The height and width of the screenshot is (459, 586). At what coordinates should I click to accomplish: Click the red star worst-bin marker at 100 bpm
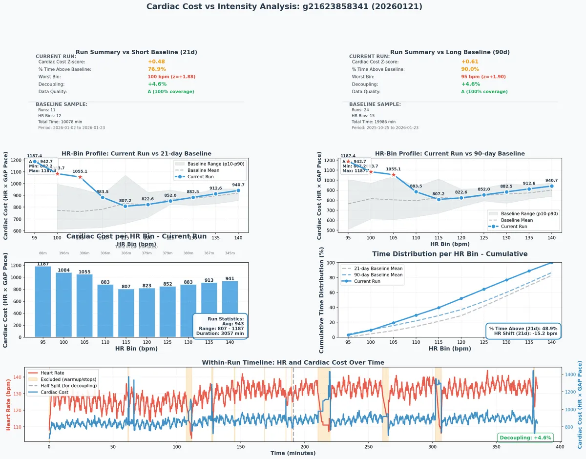[x=59, y=174]
